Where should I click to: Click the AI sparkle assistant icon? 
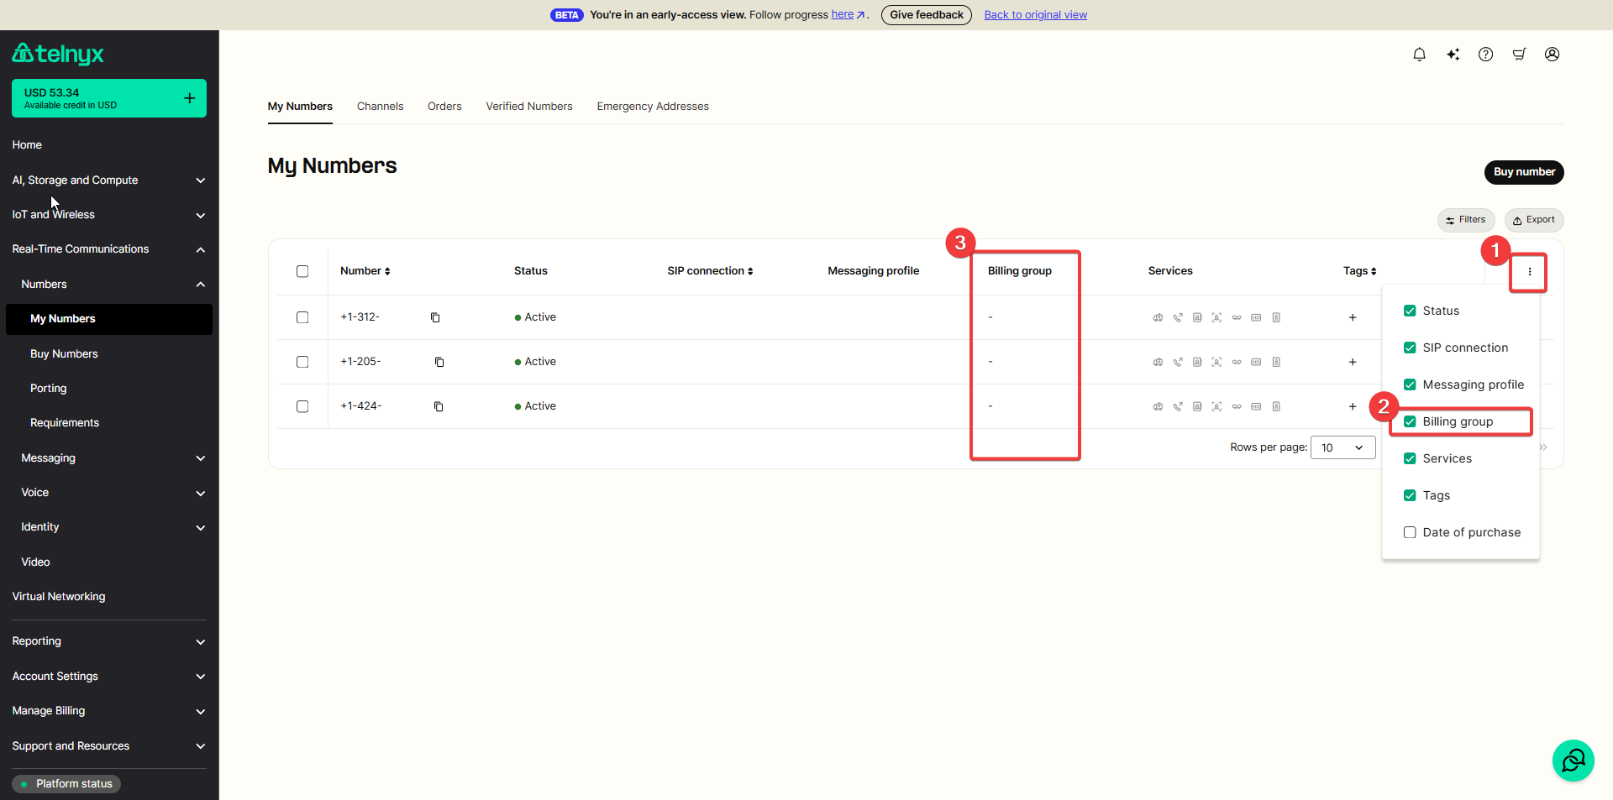click(x=1453, y=55)
